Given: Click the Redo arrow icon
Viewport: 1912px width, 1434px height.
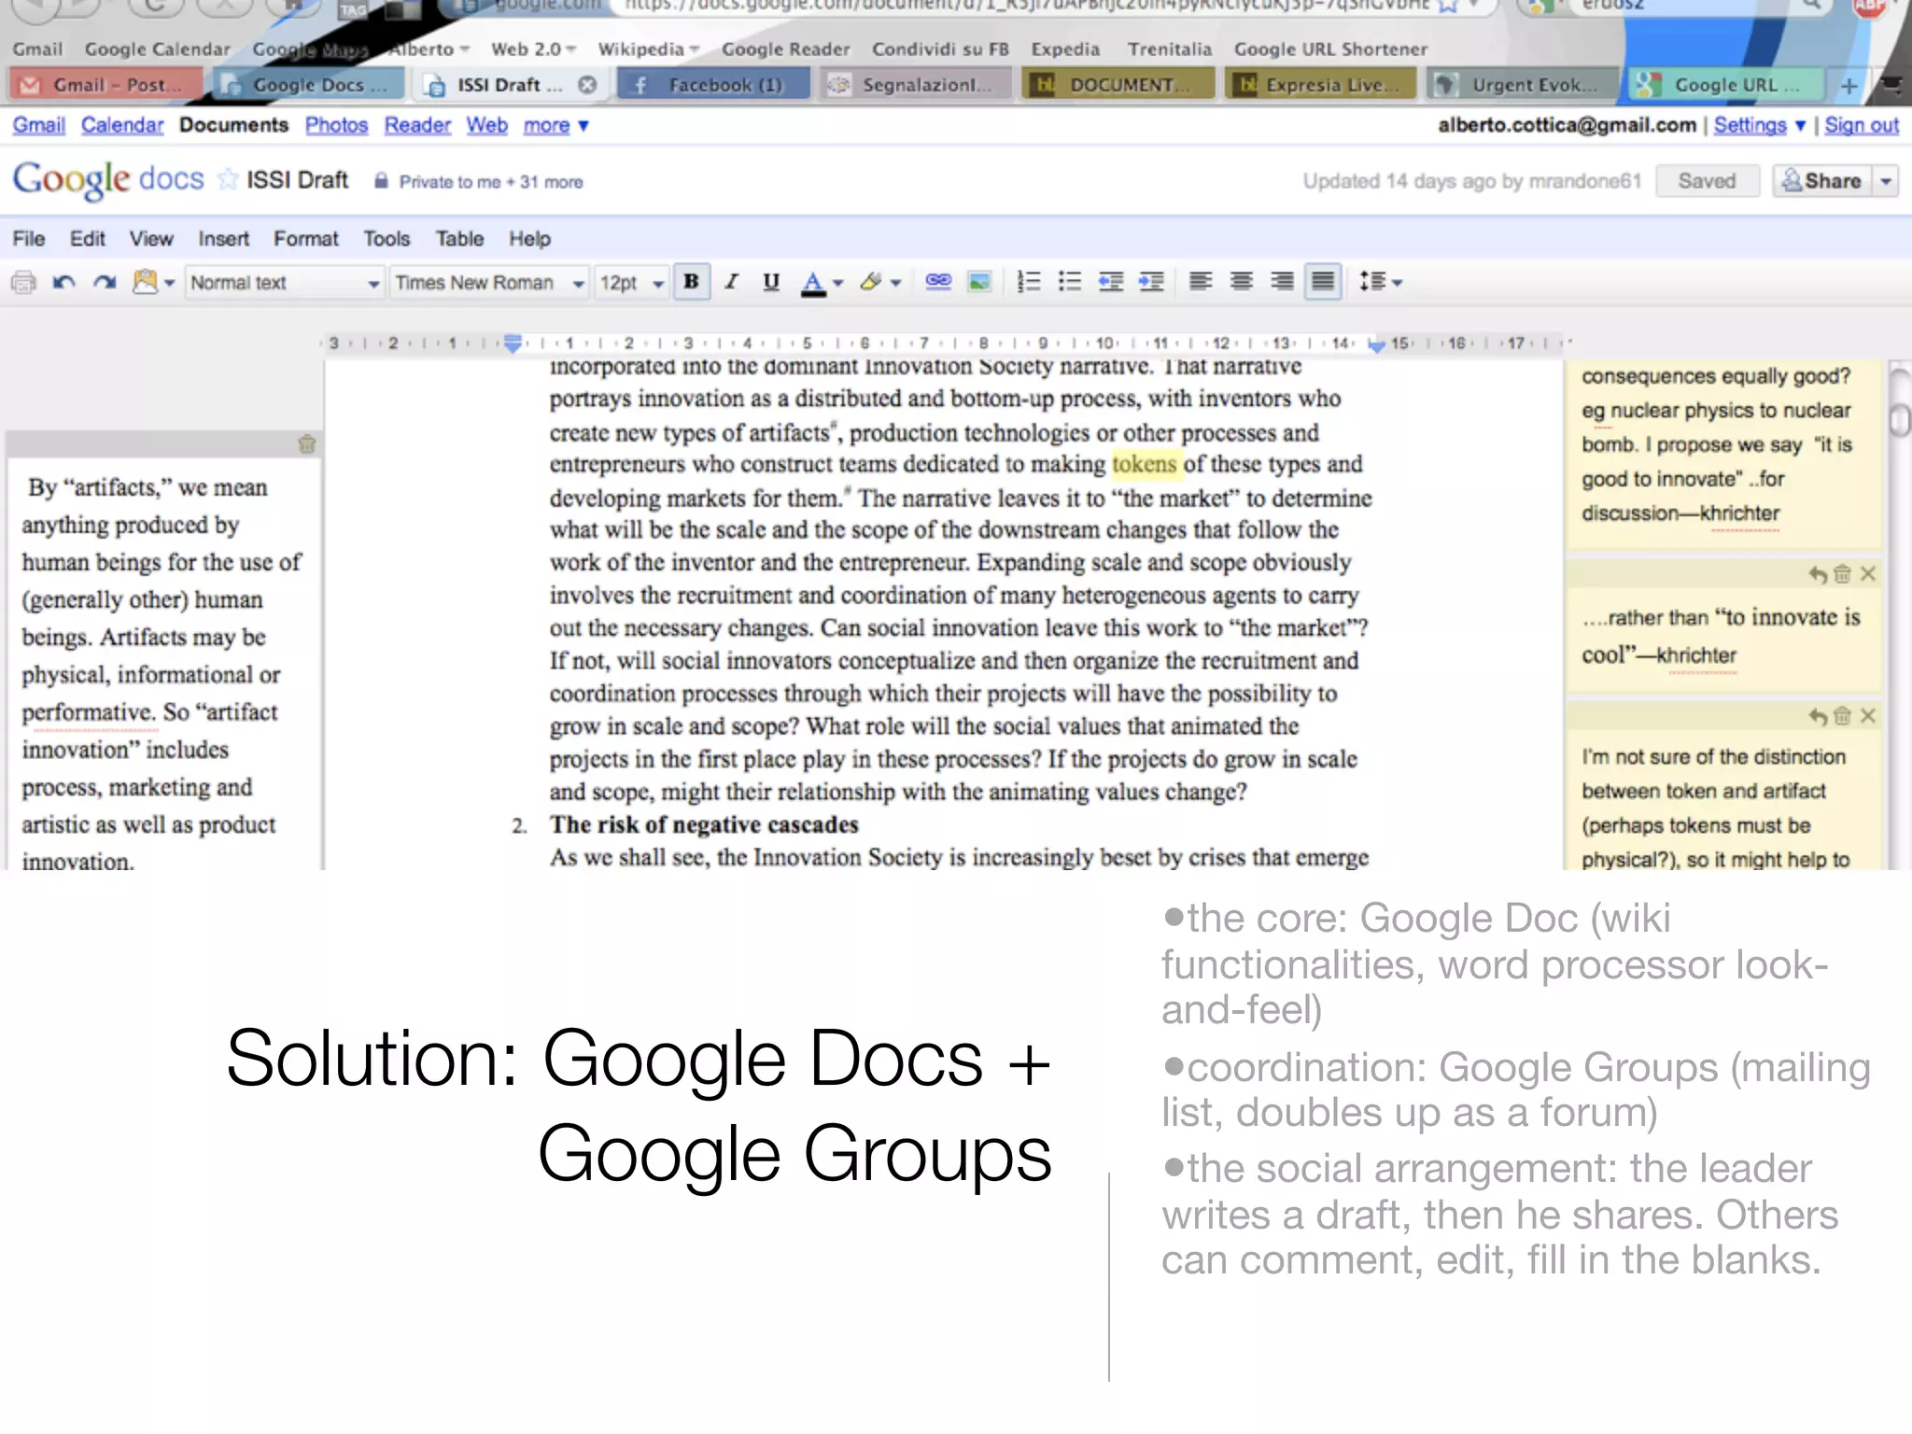Looking at the screenshot, I should tap(105, 281).
